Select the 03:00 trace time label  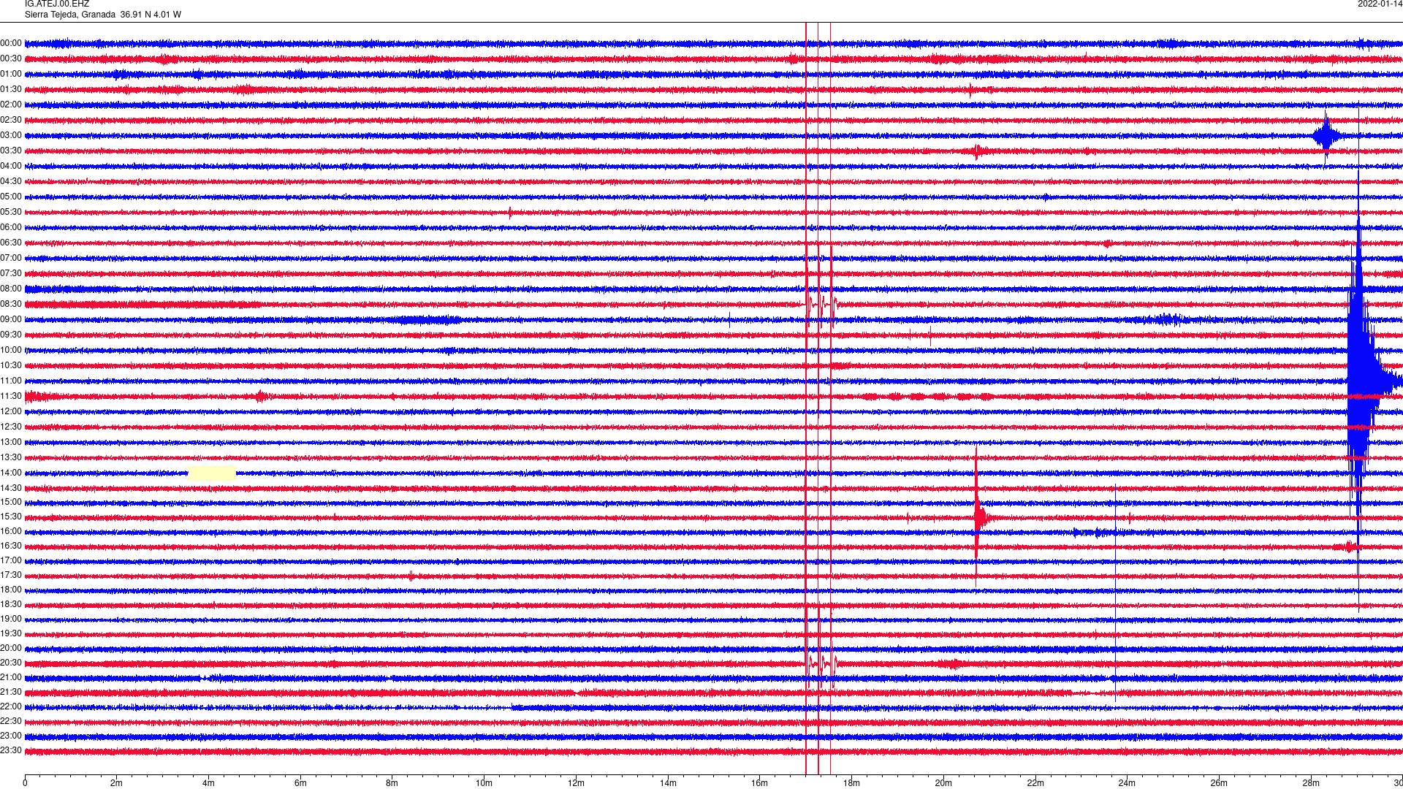tap(11, 135)
